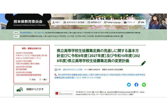Open 文字の大きさ・色の変更 settings
The image size is (167, 111).
pyautogui.click(x=74, y=22)
